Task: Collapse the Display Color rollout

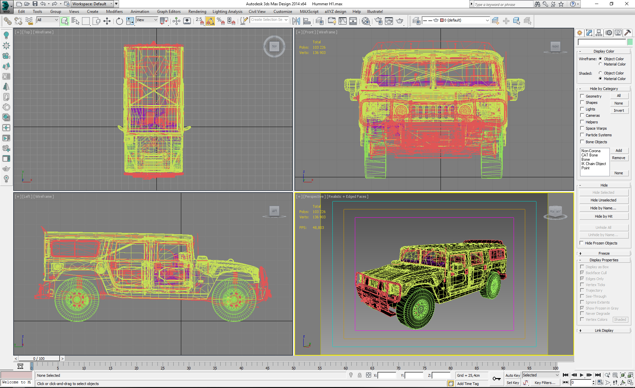Action: [604, 51]
